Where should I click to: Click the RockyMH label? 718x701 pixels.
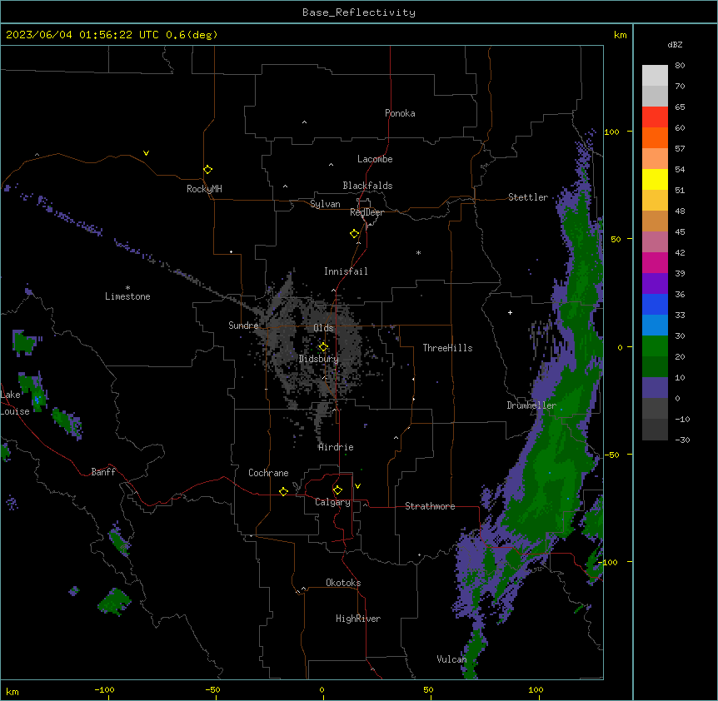(x=204, y=189)
